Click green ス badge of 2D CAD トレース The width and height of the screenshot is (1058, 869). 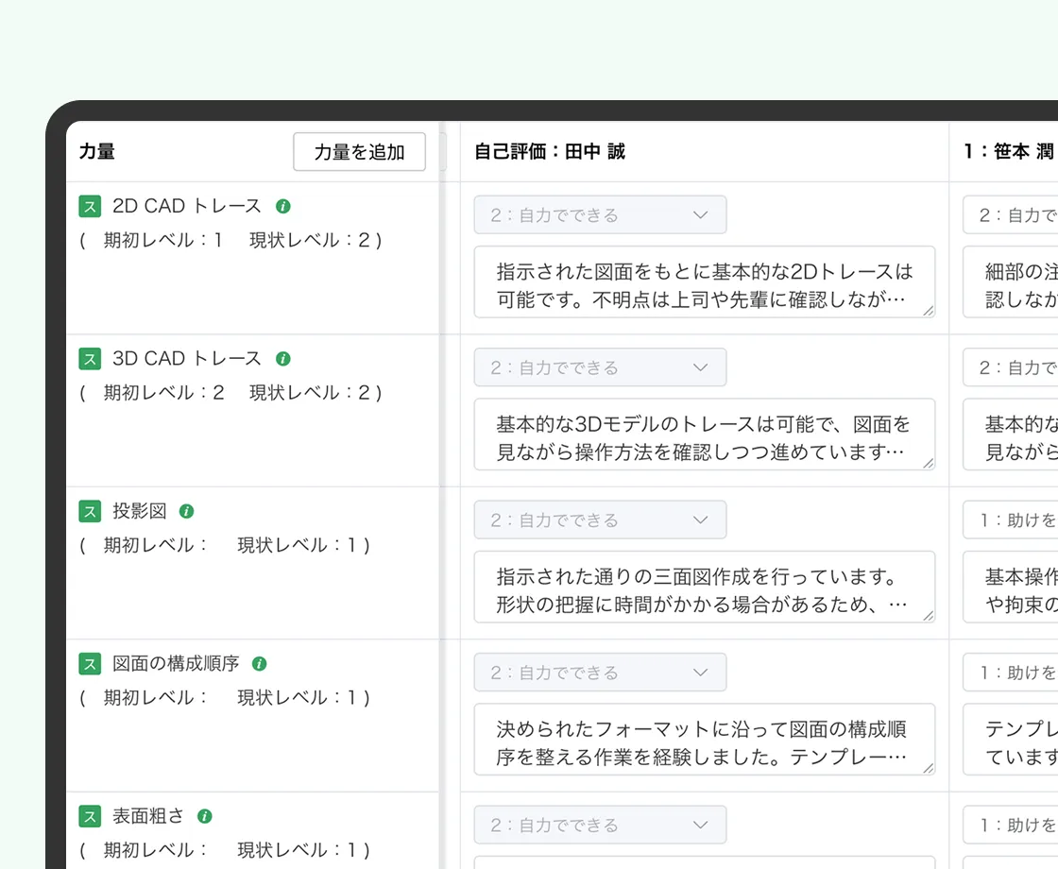tap(90, 207)
